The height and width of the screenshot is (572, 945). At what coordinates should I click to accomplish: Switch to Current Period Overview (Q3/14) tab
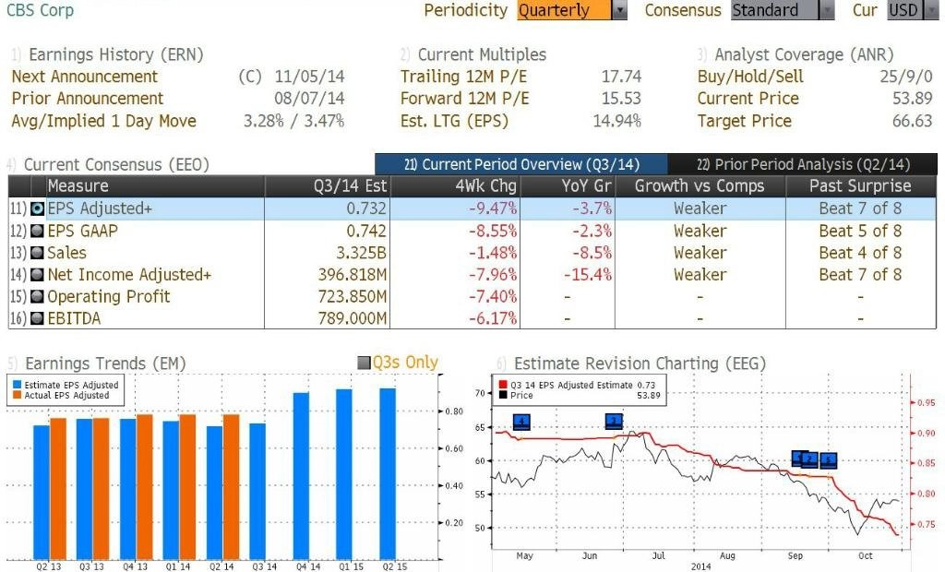pyautogui.click(x=521, y=164)
